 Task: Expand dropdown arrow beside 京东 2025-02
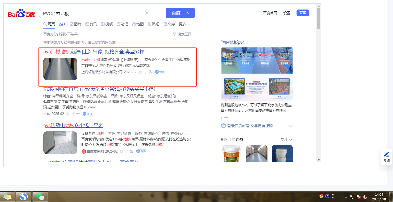68,114
